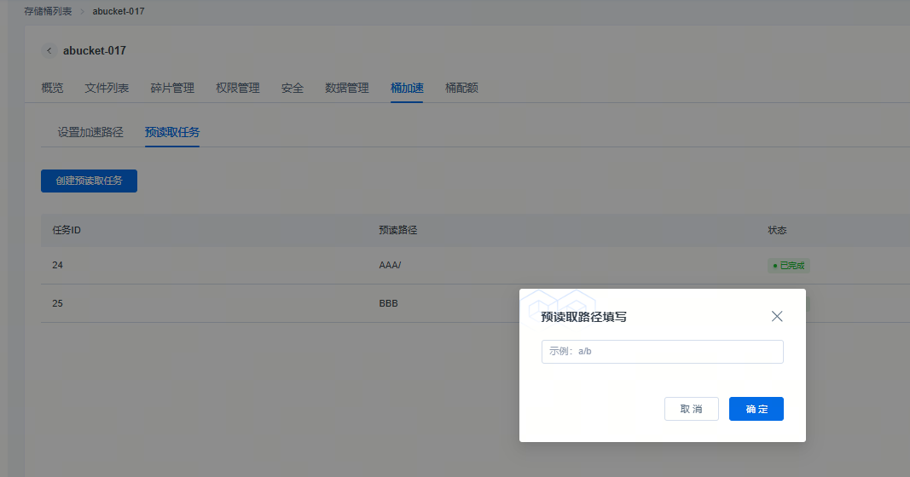Click the 桶加速 tab
Viewport: 910px width, 477px height.
(407, 88)
